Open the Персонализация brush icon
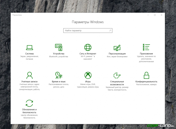 point(117,48)
